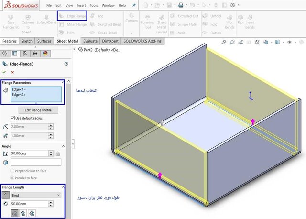Switch to the Evaluate tab
The height and width of the screenshot is (219, 306).
(x=90, y=41)
